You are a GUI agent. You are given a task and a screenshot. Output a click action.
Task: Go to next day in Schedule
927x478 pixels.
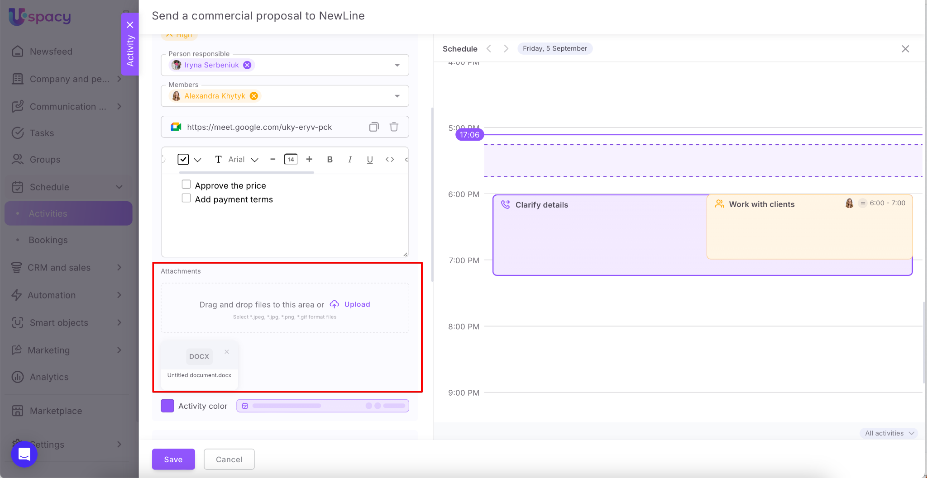[506, 49]
